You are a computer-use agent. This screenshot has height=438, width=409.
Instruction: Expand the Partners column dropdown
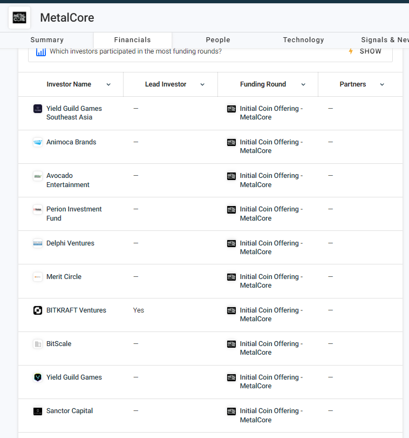click(x=382, y=84)
